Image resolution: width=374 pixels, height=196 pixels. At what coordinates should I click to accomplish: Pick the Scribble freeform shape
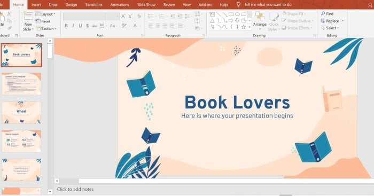coord(212,27)
